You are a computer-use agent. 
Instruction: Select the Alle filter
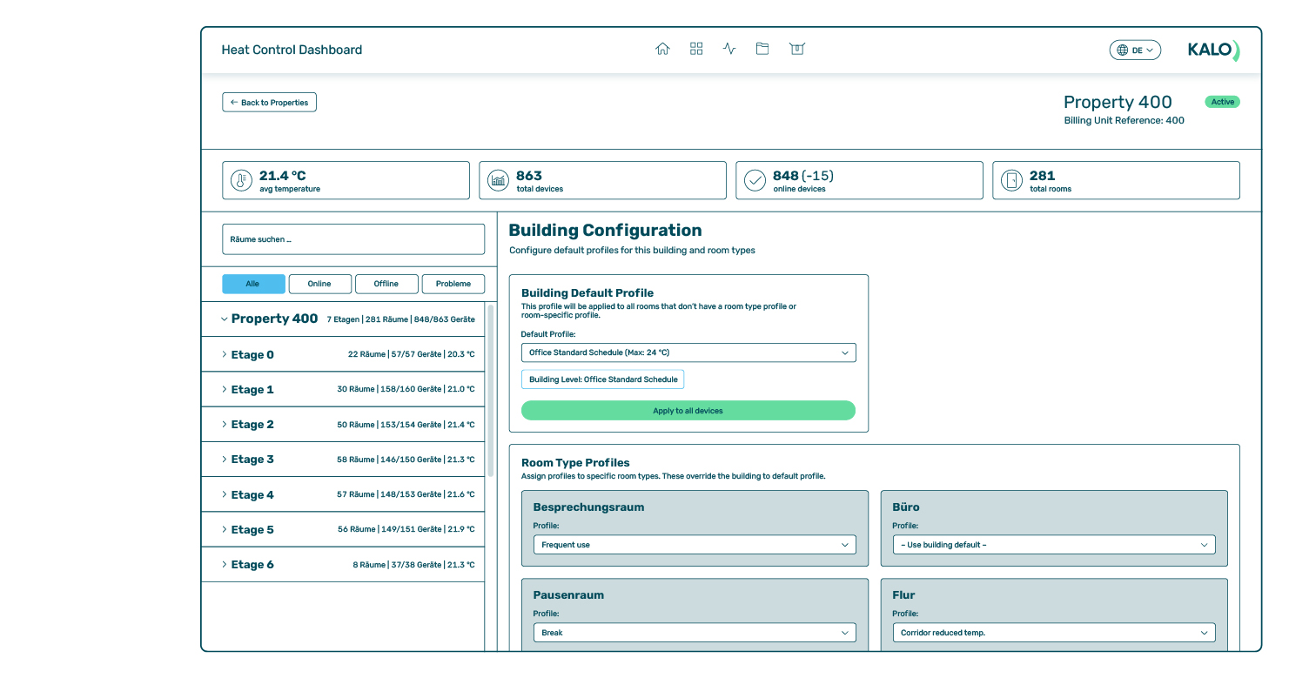(x=253, y=284)
